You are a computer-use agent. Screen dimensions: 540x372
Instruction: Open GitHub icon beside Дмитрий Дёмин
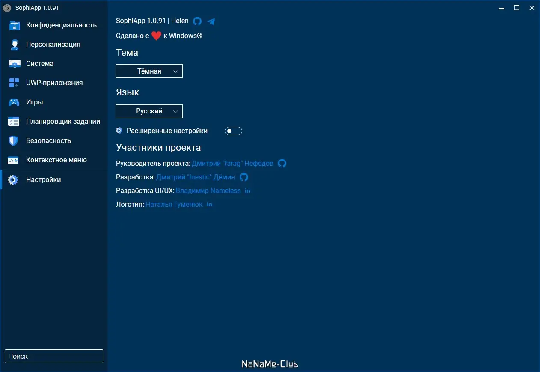click(x=244, y=177)
